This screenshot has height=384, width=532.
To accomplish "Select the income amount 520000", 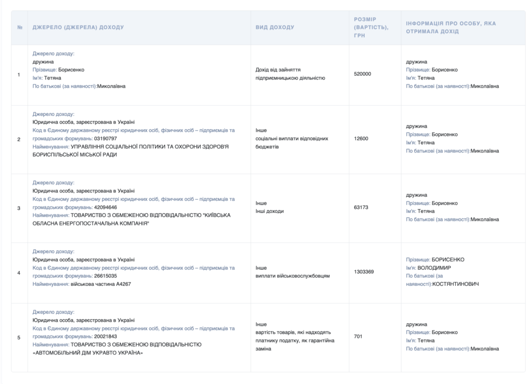I will [362, 74].
